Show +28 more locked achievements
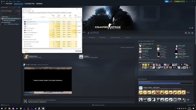Viewport: 196px width, 110px height. [x=188, y=100]
